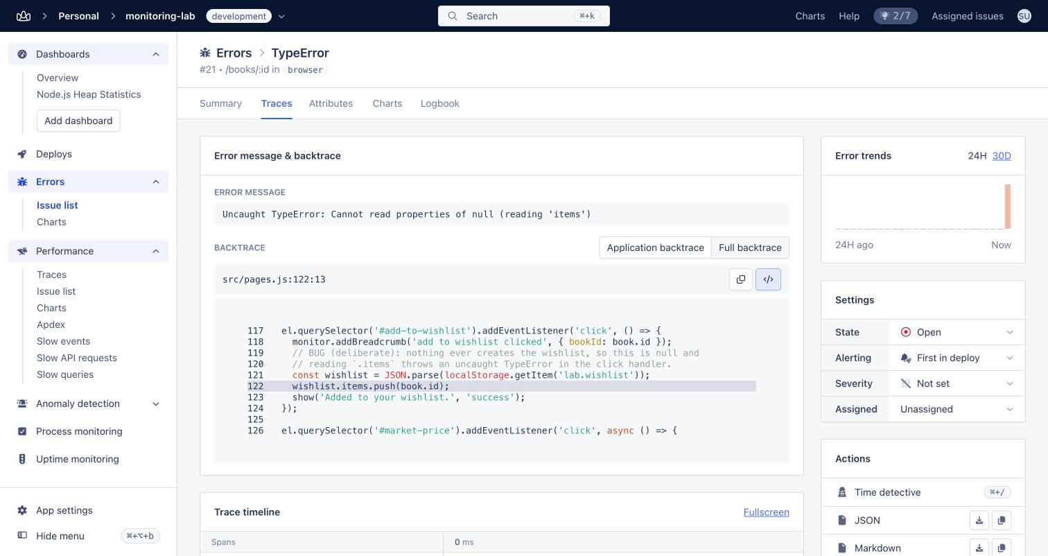The width and height of the screenshot is (1048, 556).
Task: Collapse the Performance section
Action: click(155, 251)
